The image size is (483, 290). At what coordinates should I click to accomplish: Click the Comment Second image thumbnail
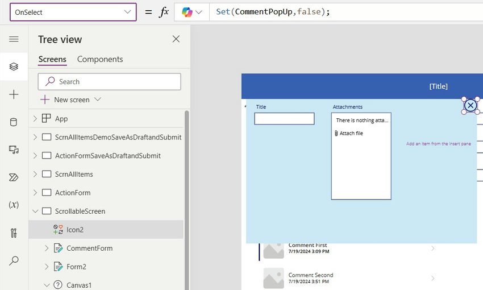point(273,278)
